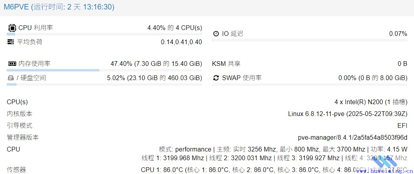
Task: Click the CPU chip icon
Action: point(11,28)
